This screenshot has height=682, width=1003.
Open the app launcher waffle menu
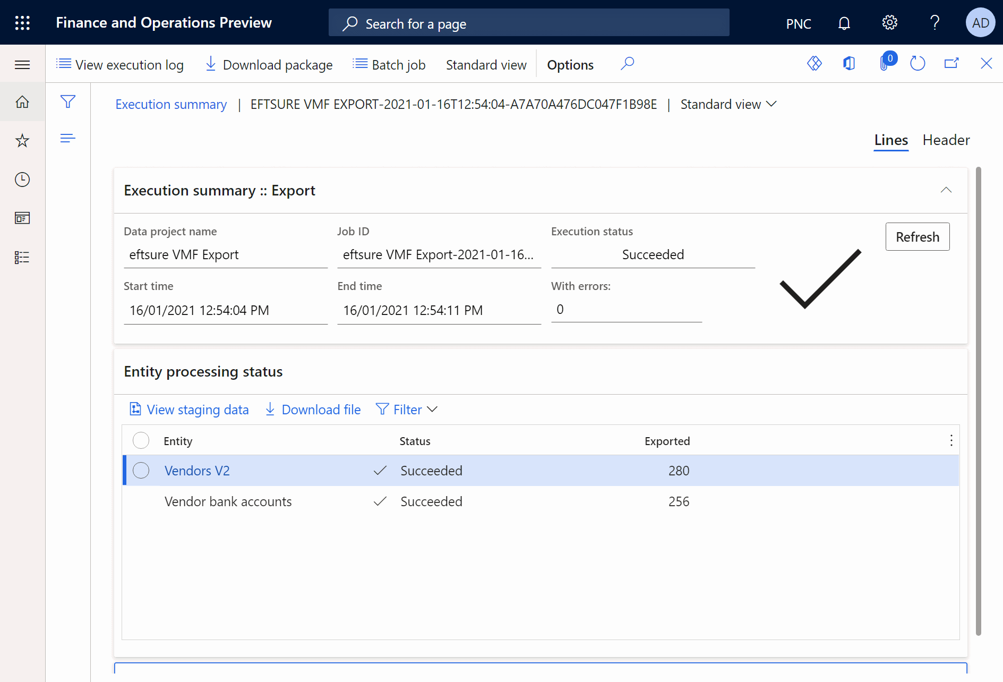[22, 23]
